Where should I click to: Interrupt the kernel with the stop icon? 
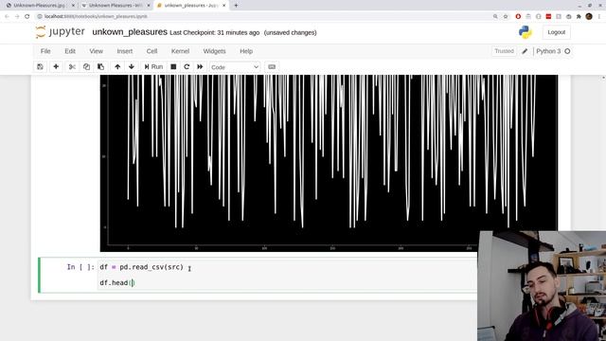tap(173, 67)
